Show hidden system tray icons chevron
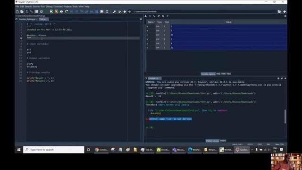The width and height of the screenshot is (302, 170). [252, 150]
